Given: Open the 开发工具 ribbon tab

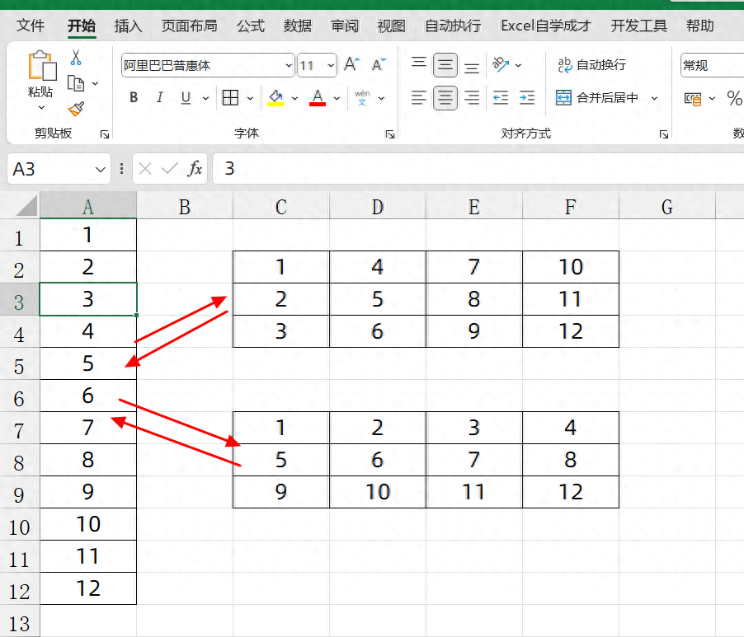Looking at the screenshot, I should pos(638,26).
